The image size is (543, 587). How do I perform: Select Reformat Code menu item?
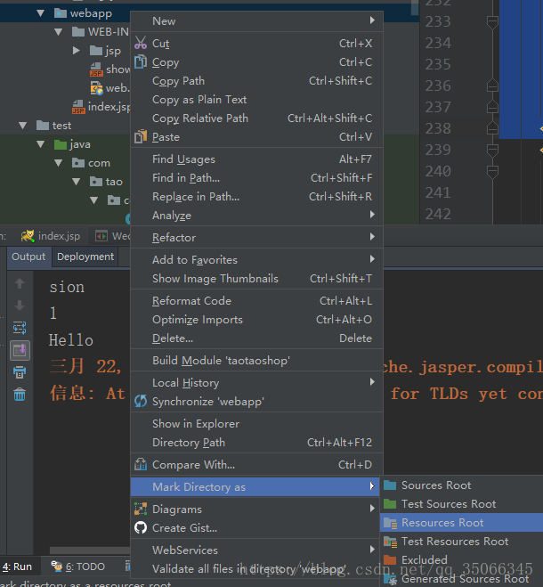pos(256,300)
